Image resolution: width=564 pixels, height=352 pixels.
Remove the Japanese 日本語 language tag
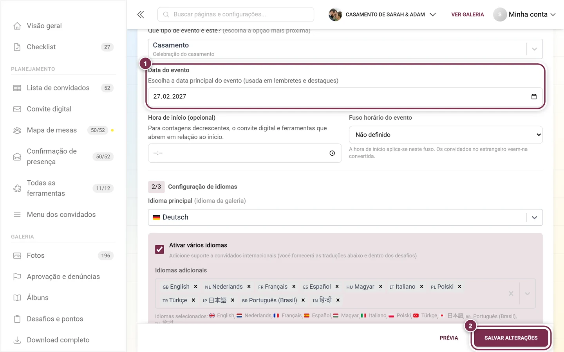point(233,300)
